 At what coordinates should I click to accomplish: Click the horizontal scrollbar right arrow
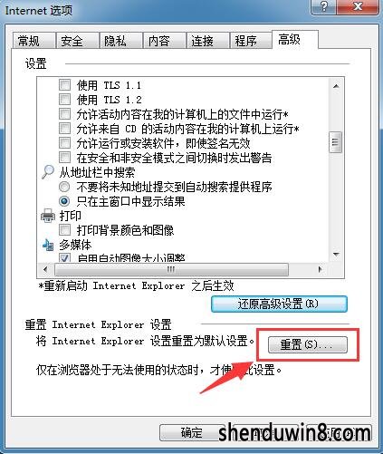pyautogui.click(x=320, y=269)
